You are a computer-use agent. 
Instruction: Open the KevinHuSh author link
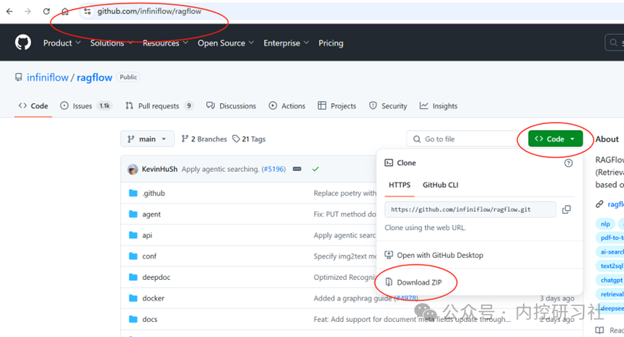click(x=159, y=169)
